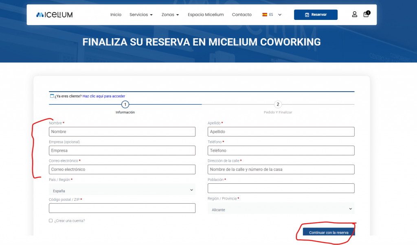417x245 pixels.
Task: Expand the Zonas dropdown menu
Action: (170, 15)
